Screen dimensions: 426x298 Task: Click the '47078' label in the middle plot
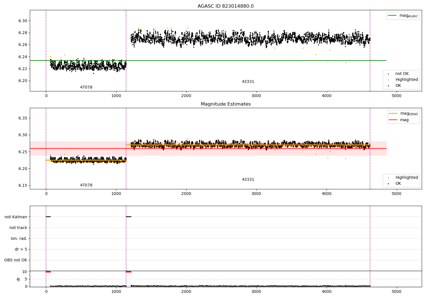(86, 185)
